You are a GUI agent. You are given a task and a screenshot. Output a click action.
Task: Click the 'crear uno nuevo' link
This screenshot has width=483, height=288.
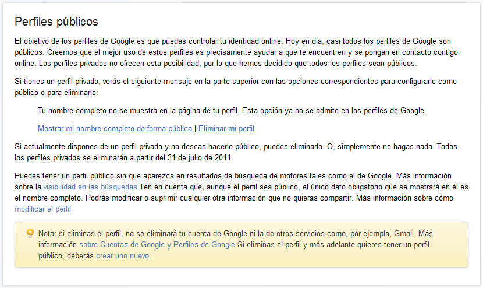123,255
